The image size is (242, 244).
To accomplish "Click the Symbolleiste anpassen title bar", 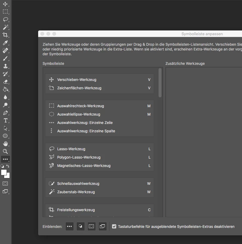I will coord(140,34).
